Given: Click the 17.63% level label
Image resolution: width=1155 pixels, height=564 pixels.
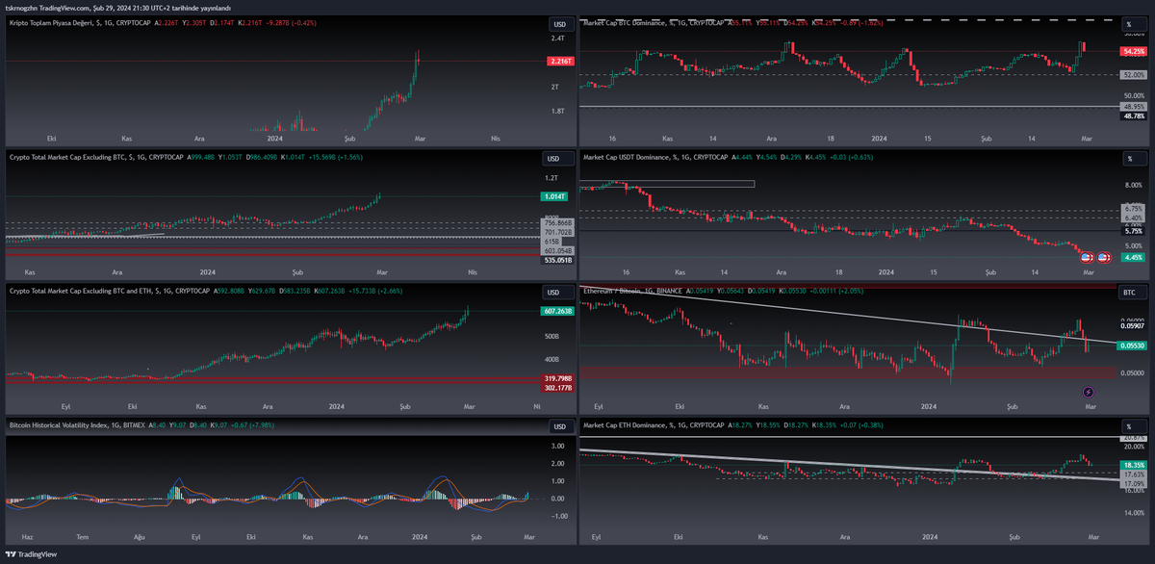Looking at the screenshot, I should (x=1133, y=474).
